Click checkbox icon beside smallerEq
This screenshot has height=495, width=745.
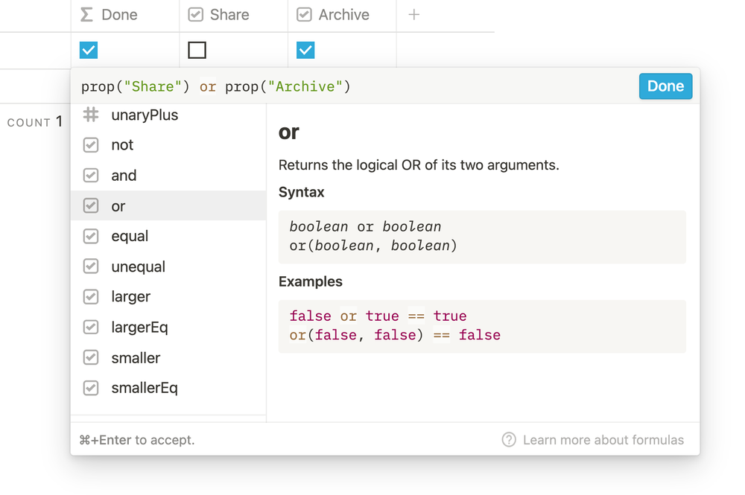91,388
